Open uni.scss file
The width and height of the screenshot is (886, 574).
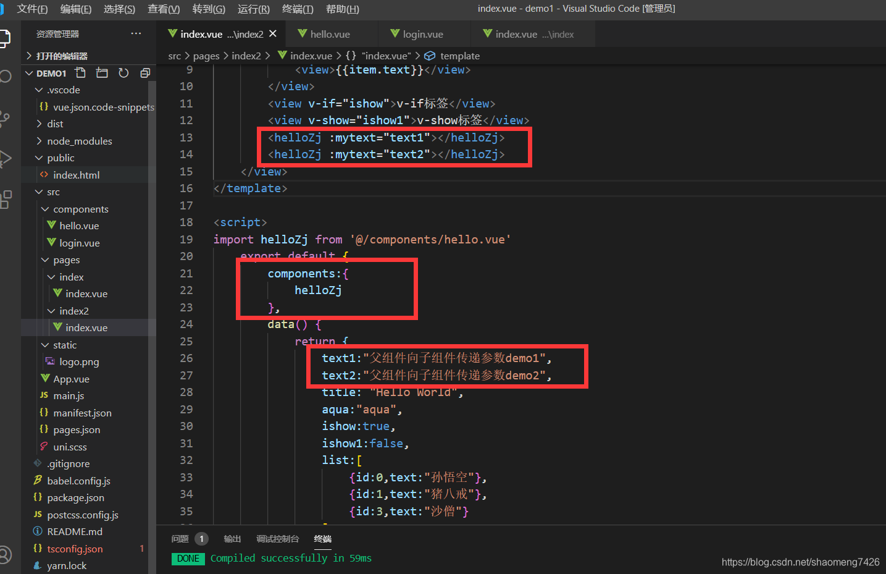(70, 447)
